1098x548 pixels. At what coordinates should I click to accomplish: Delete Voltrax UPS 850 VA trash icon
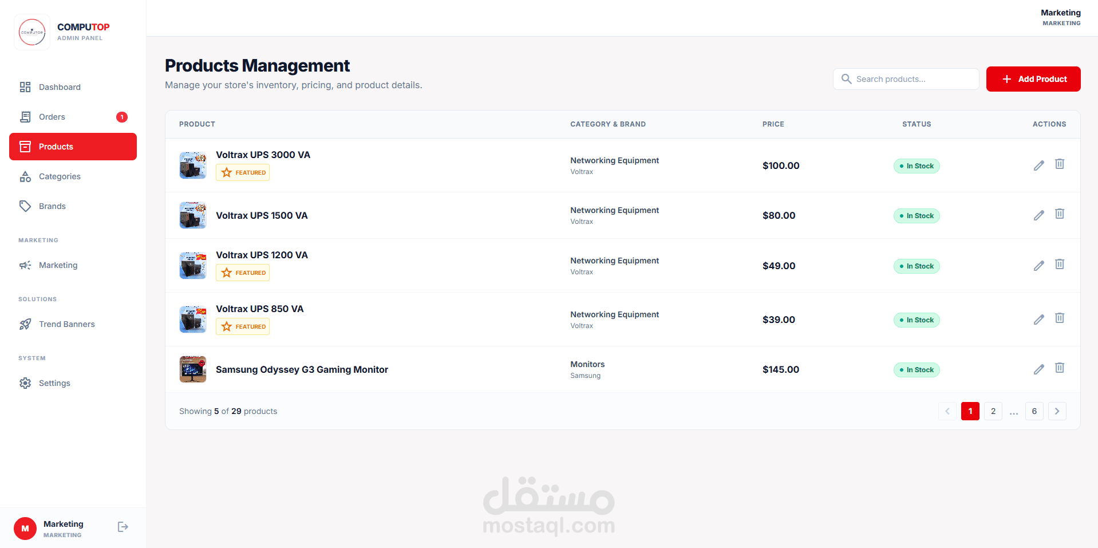point(1060,318)
